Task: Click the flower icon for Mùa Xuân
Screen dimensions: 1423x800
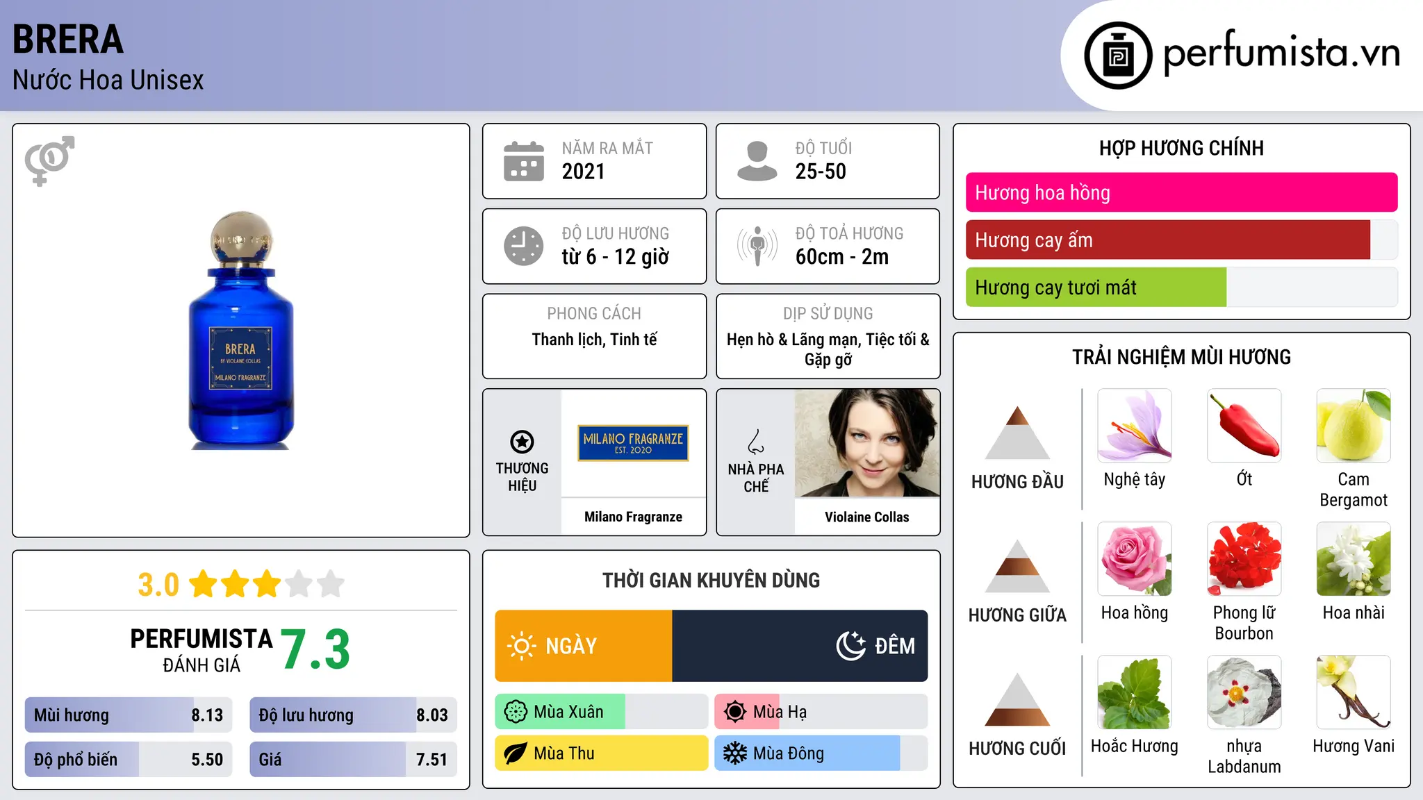Action: coord(516,712)
